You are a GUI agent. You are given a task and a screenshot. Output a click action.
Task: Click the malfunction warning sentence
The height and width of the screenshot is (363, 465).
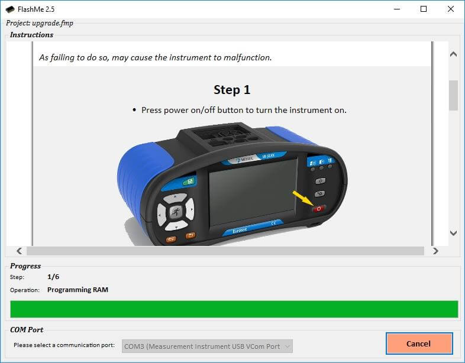pyautogui.click(x=156, y=57)
